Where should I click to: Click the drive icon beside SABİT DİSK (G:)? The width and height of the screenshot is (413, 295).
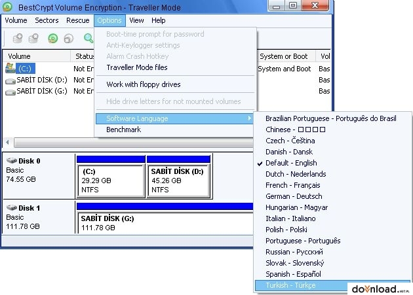click(x=10, y=92)
